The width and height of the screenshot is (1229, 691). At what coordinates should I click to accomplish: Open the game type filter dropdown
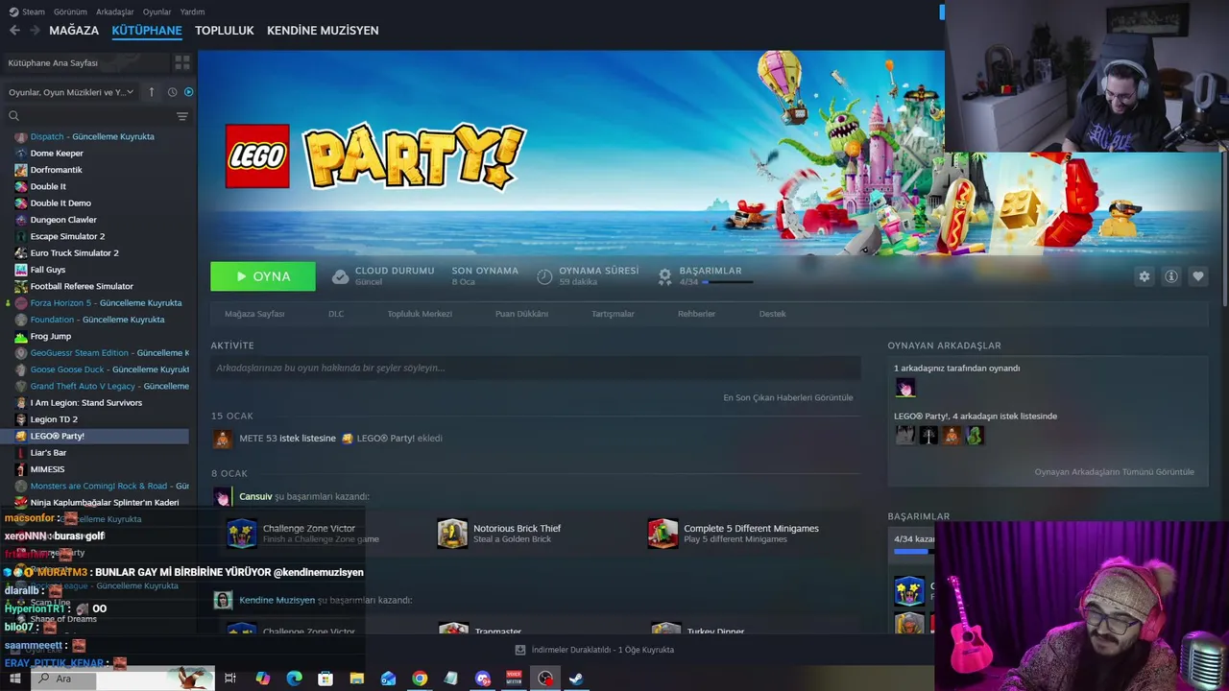[71, 92]
